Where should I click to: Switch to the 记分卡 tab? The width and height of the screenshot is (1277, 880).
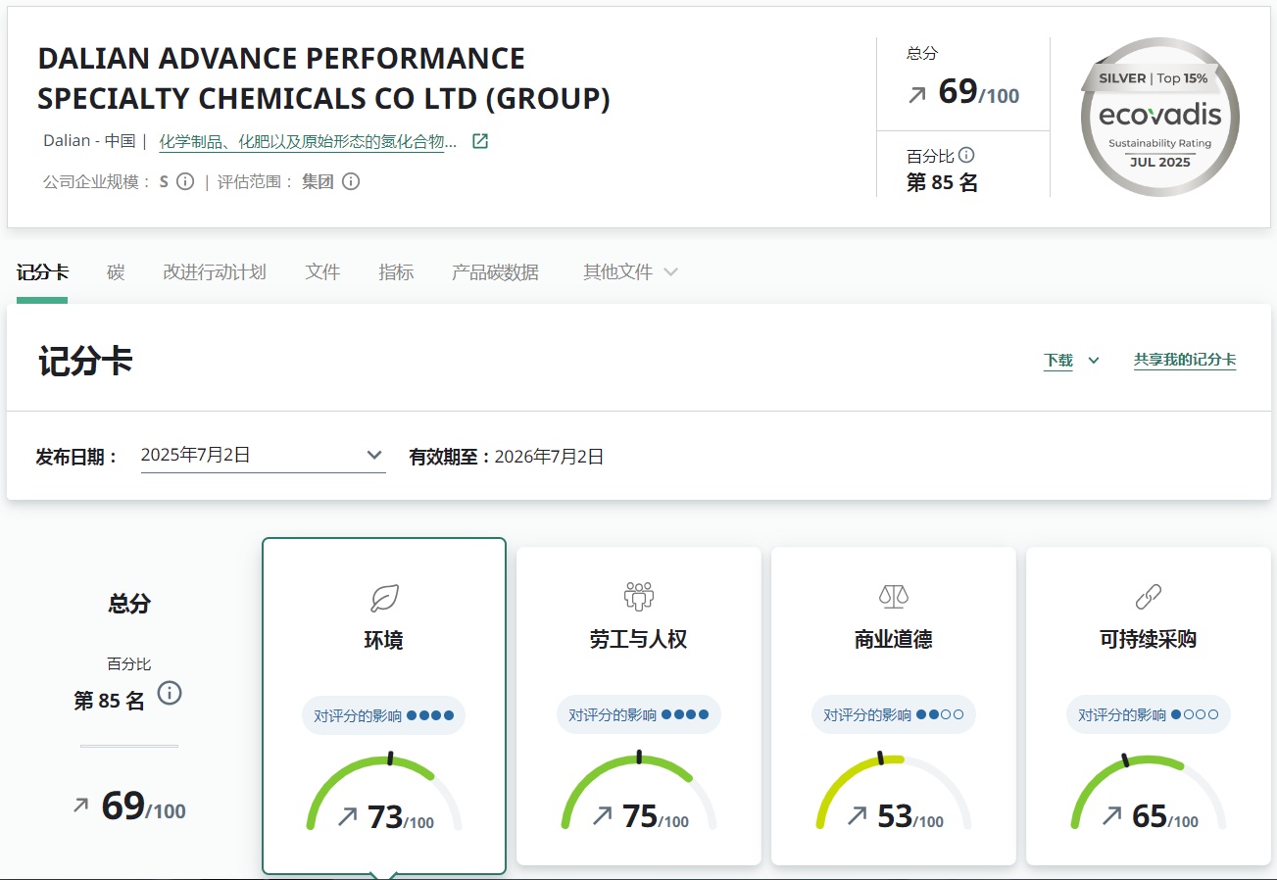(x=42, y=272)
